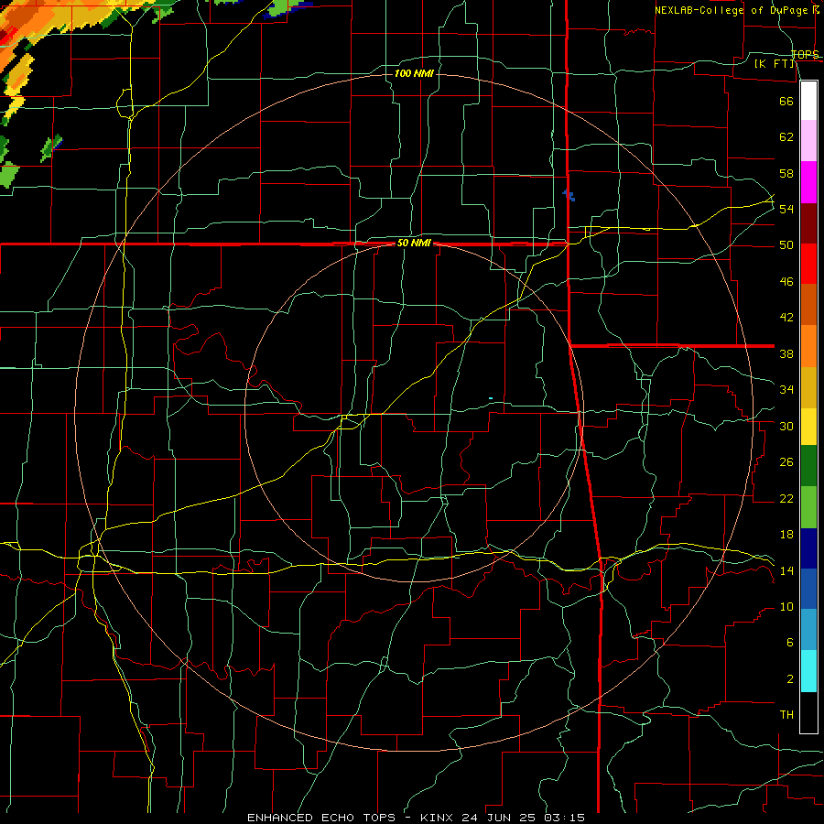824x824 pixels.
Task: Click the TH threshold legend label
Action: coord(786,715)
